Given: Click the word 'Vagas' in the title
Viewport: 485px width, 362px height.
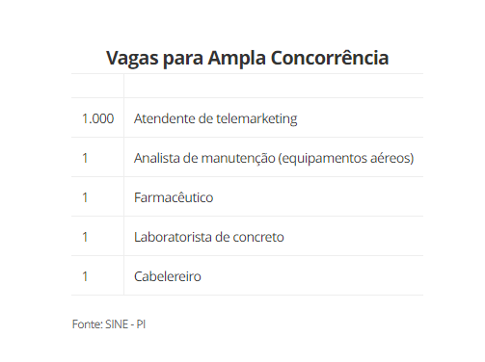Looking at the screenshot, I should [x=132, y=59].
